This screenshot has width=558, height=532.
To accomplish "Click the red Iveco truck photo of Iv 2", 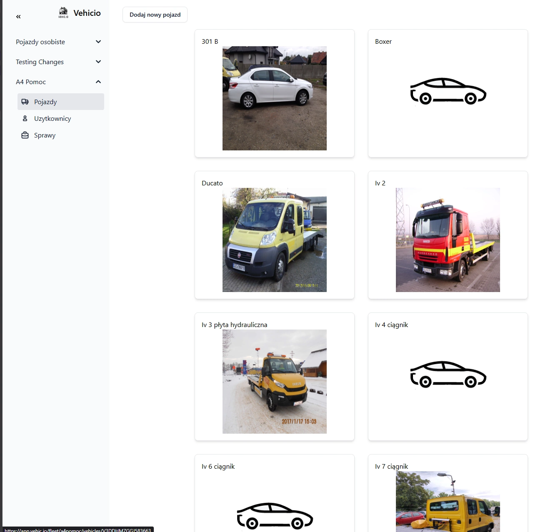I will tap(448, 240).
